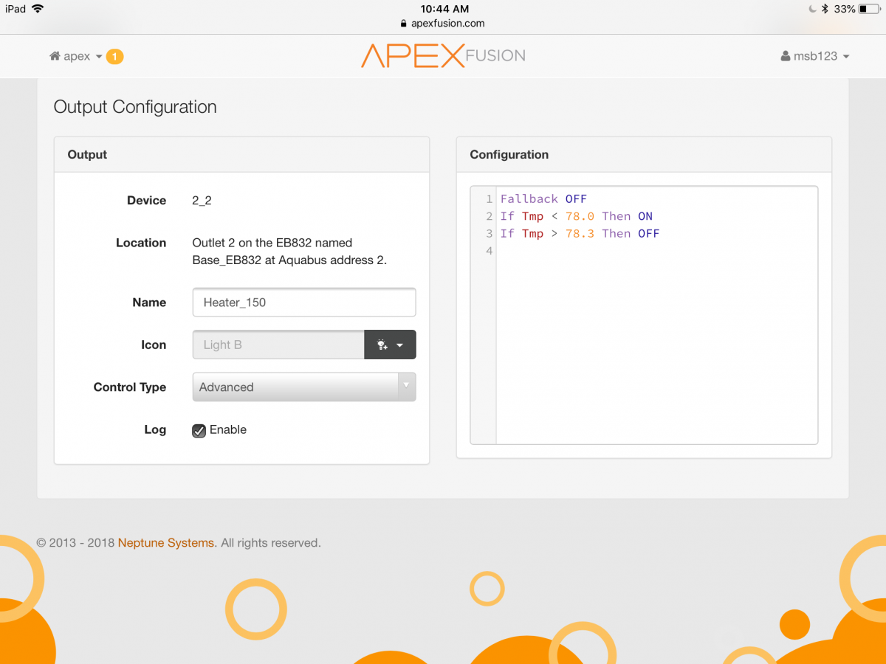
Task: Click the 78.3 value on line 3
Action: (579, 234)
